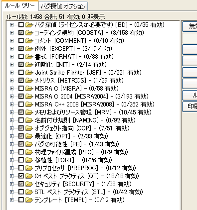The image size is (197, 210).
Task: Expand the Joint Strike Fighter [JSF] node
Action: click(11, 73)
